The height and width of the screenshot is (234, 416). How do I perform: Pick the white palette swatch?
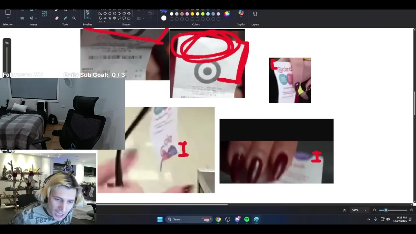[x=172, y=14]
